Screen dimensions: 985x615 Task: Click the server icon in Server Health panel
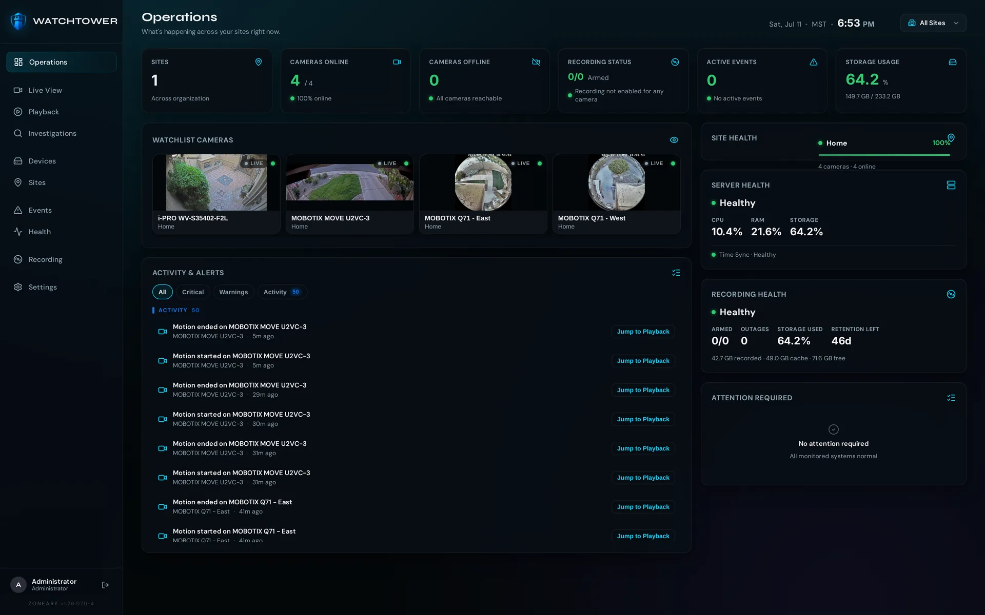coord(951,185)
